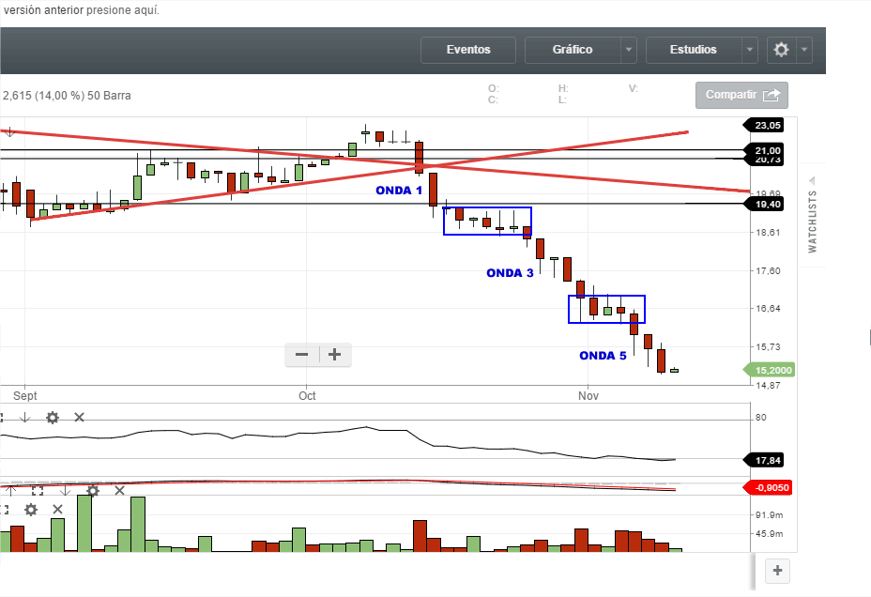Open the chart settings gear in the toolbar
871x597 pixels.
coord(781,50)
